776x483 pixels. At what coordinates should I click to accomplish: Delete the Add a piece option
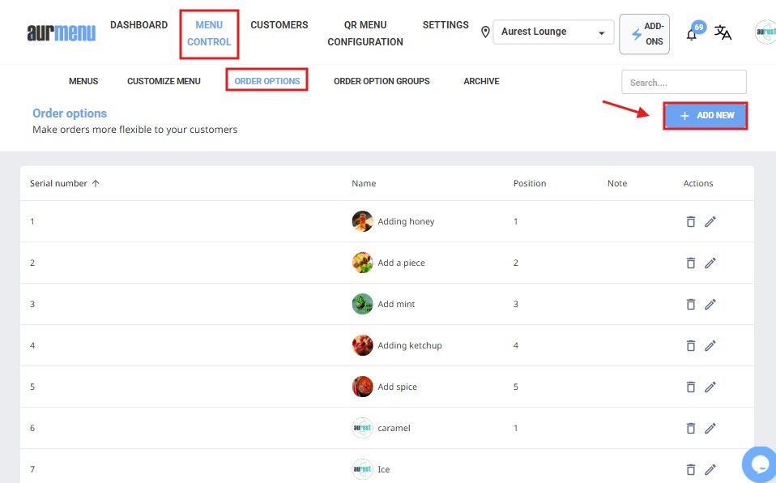point(691,263)
